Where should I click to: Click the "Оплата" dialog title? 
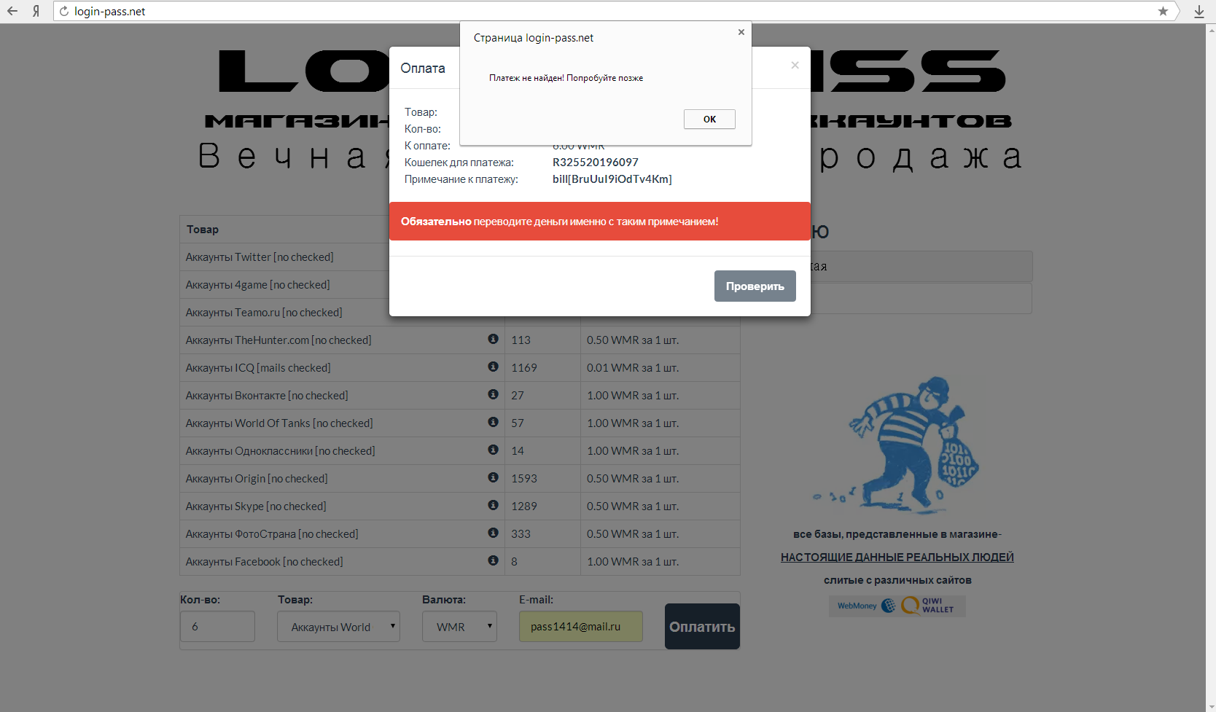pyautogui.click(x=423, y=68)
